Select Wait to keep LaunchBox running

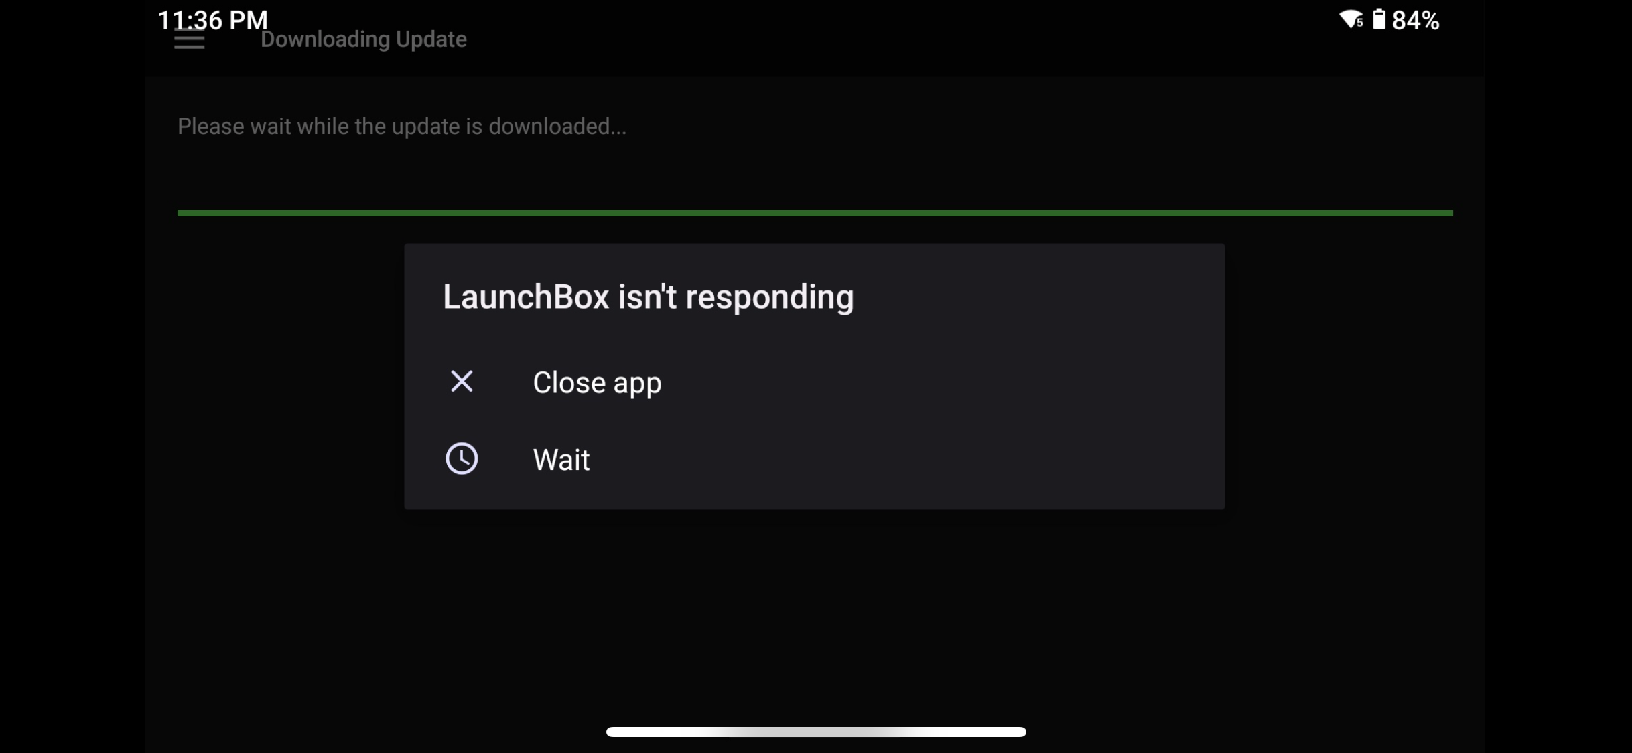814,459
